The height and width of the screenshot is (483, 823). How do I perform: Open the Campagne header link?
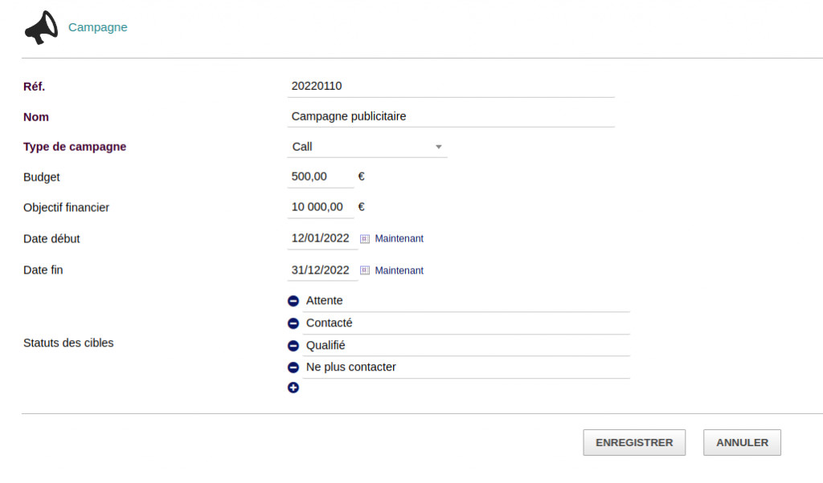pyautogui.click(x=98, y=27)
